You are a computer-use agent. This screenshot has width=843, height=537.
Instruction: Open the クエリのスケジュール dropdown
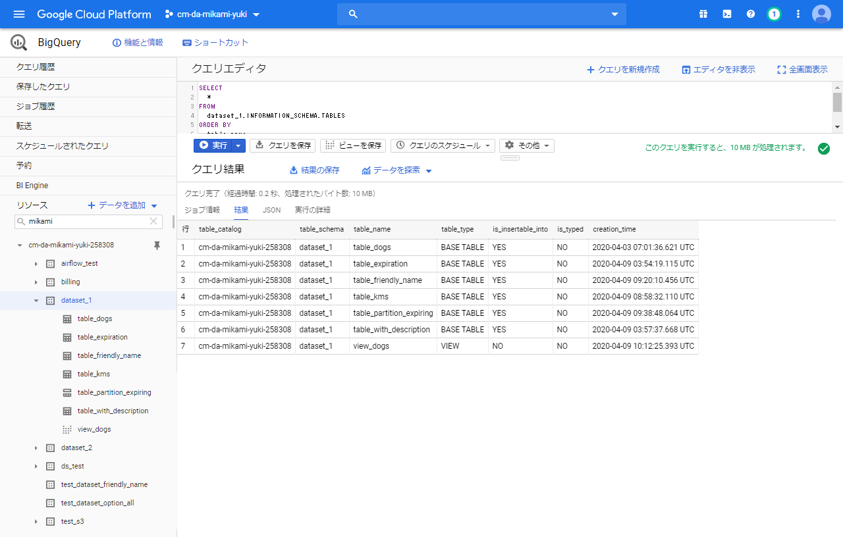[x=442, y=145]
